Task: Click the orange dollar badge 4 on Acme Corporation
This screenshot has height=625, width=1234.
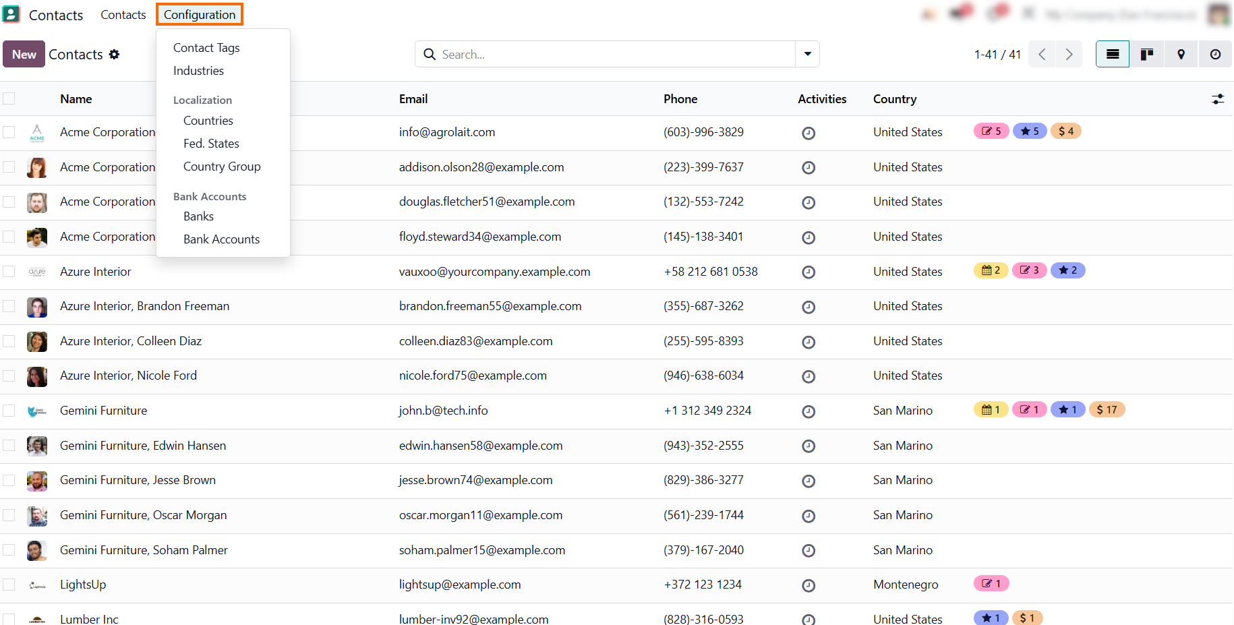Action: click(1066, 131)
